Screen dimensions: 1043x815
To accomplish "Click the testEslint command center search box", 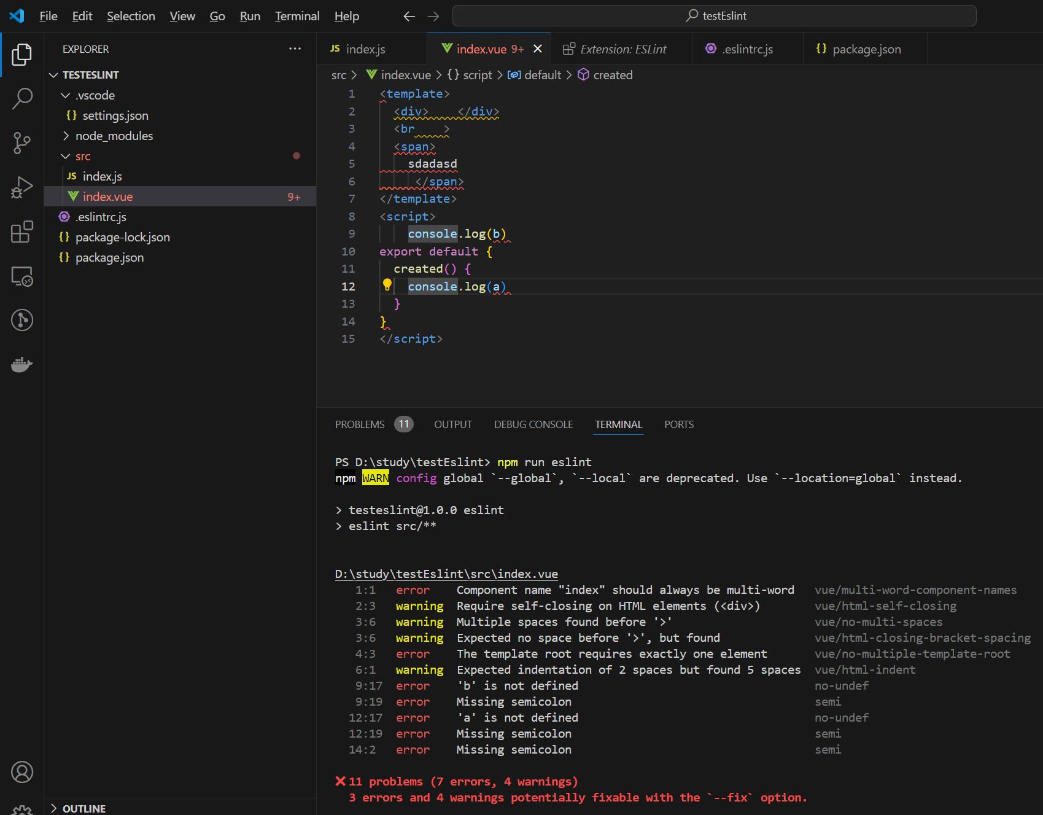I will [x=714, y=16].
